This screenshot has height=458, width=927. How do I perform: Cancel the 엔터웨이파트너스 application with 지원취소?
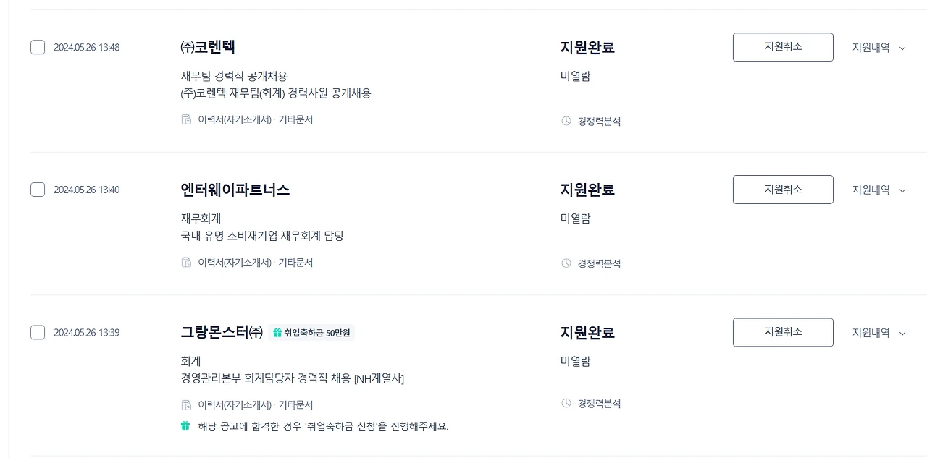(783, 190)
